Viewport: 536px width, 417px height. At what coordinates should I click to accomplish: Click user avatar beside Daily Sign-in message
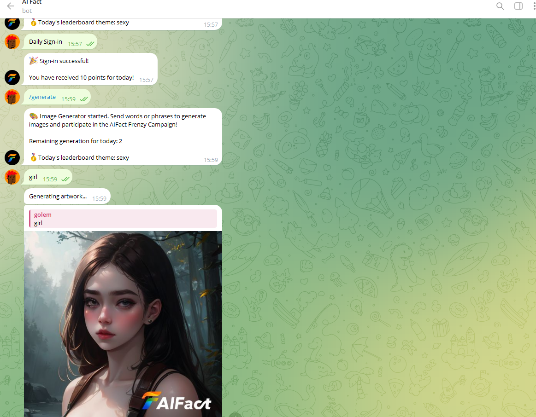coord(12,41)
